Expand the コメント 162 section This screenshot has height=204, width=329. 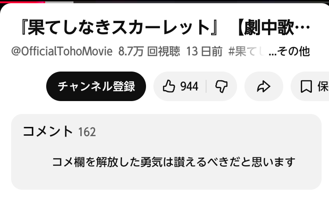click(166, 152)
